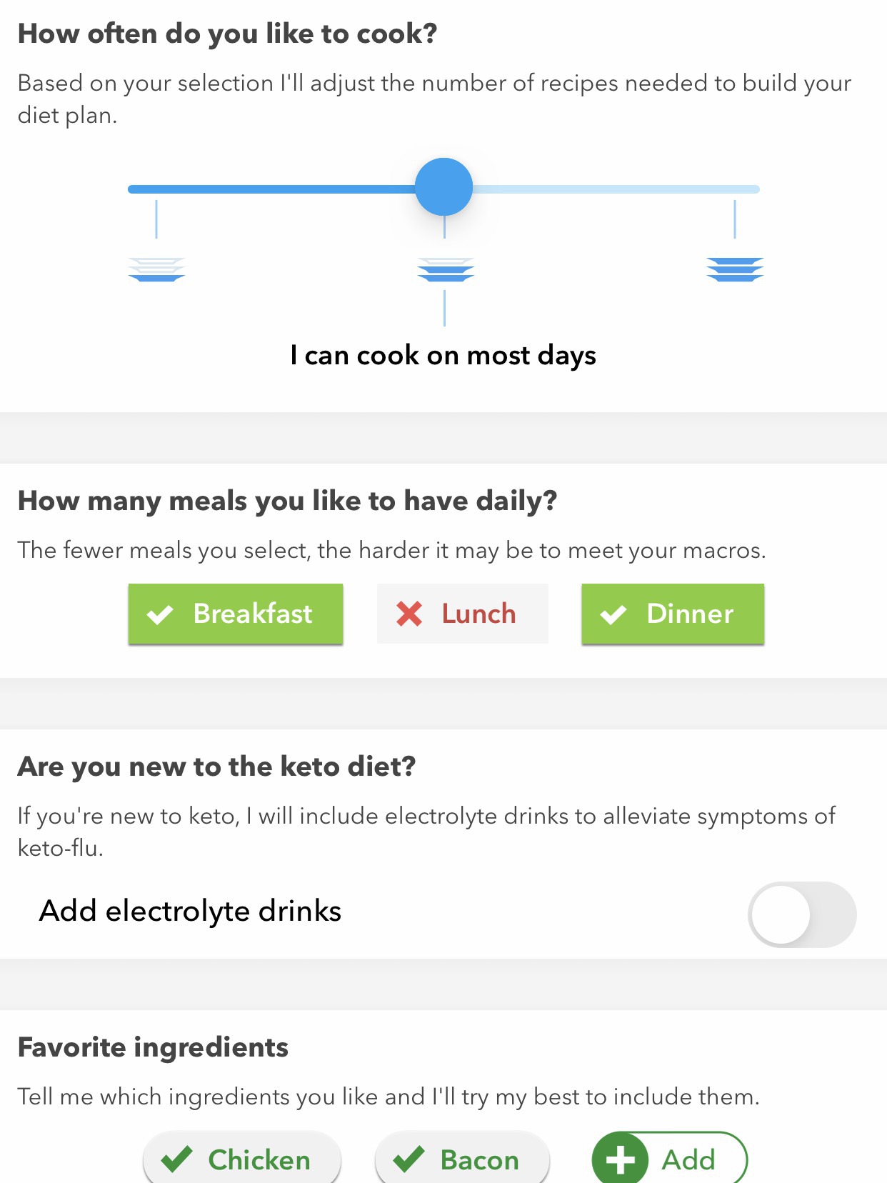Remove Chicken from favorite ingredients
Screen dimensions: 887x1183
pyautogui.click(x=242, y=1159)
